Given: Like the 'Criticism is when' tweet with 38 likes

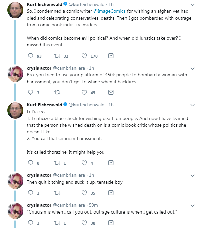Looking at the screenshot, I should click(84, 223).
